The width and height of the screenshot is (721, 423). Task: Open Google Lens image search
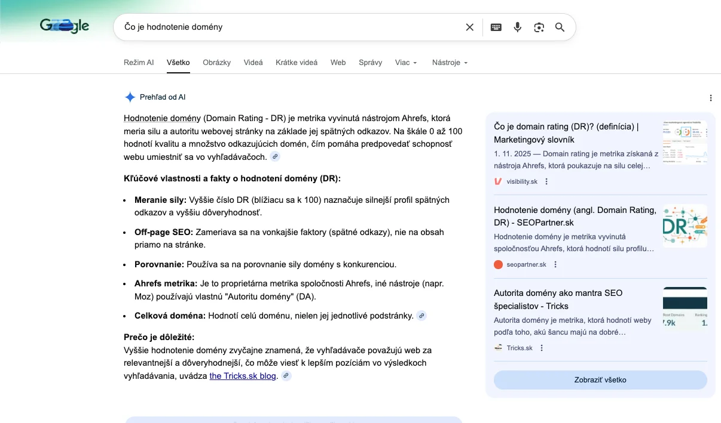[x=539, y=27]
